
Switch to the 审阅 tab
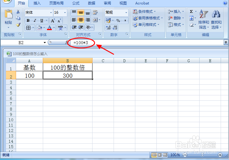click(107, 3)
